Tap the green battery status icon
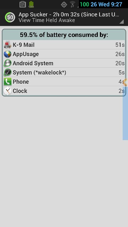The image size is (128, 227). (31, 4)
